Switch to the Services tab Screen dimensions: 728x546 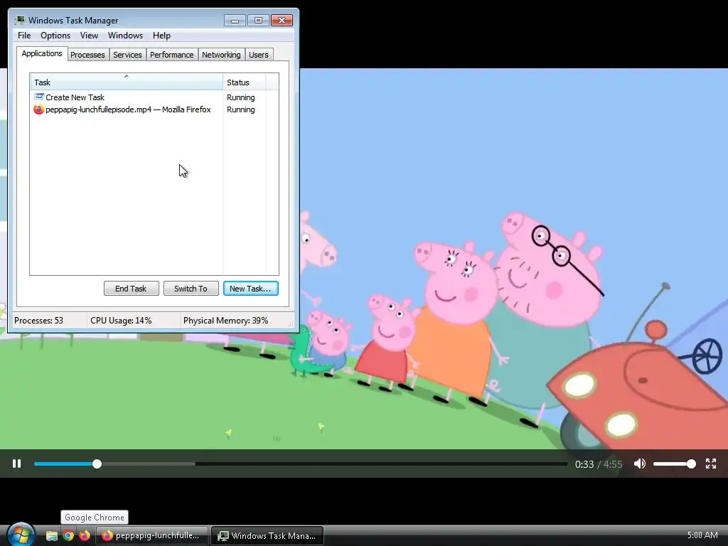pos(127,55)
